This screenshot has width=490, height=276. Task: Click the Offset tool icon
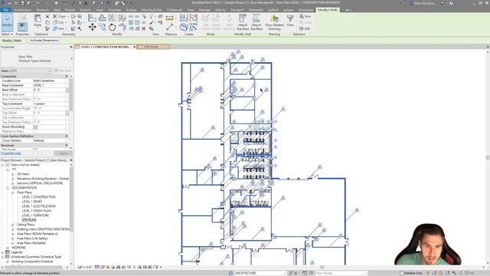pyautogui.click(x=102, y=18)
